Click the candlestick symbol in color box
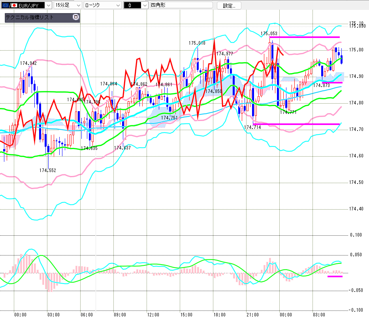 [x=129, y=6]
